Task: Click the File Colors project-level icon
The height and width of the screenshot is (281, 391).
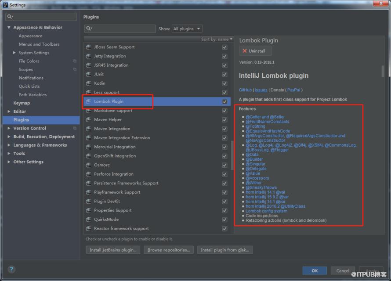Action: coord(75,61)
